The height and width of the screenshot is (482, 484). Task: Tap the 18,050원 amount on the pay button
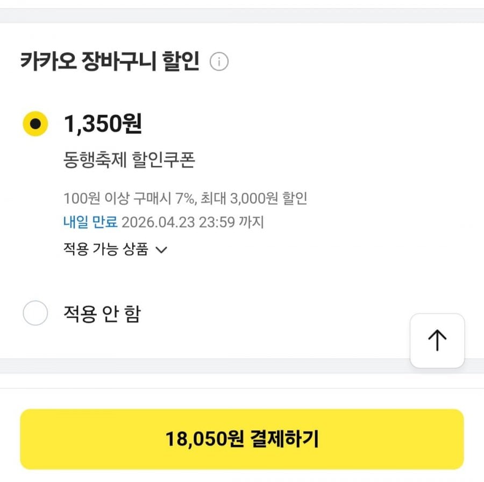click(205, 439)
